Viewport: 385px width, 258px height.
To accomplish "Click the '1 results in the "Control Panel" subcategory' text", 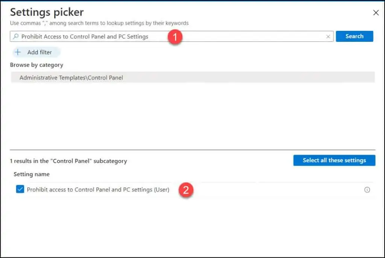I will [68, 161].
